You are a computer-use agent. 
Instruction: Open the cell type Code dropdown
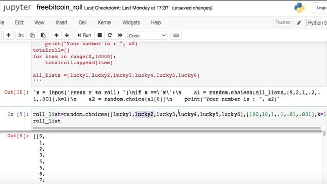[147, 35]
